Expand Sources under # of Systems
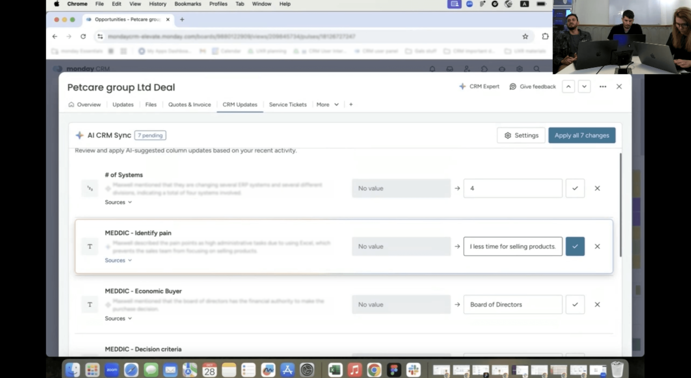Viewport: 691px width, 378px height. click(x=118, y=202)
